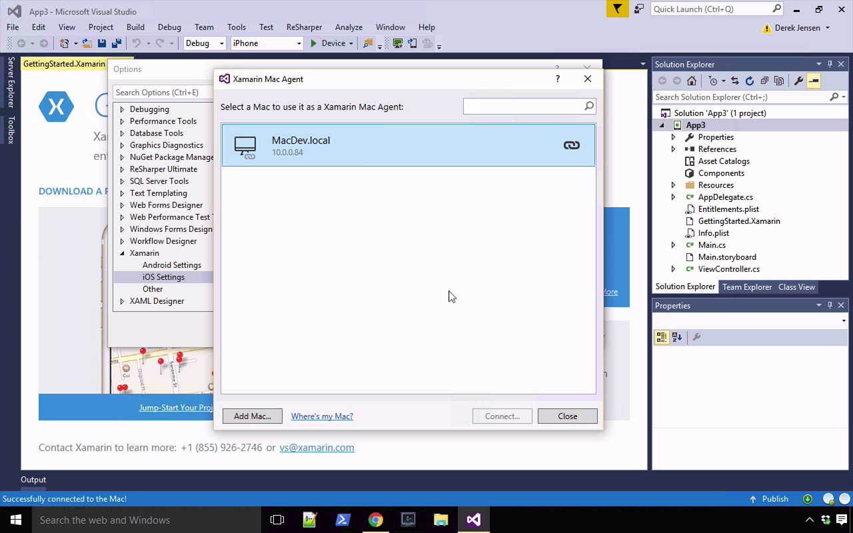Open the send feedback icon near Quick Launch
The image size is (853, 533).
click(639, 9)
